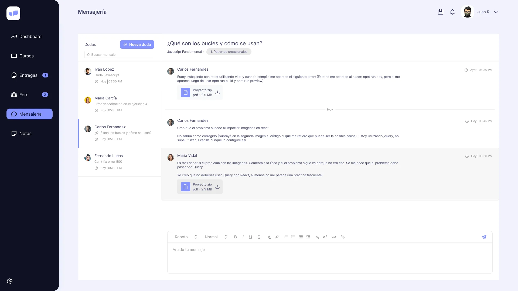Click thread title about bucles
The width and height of the screenshot is (518, 291).
pos(214,43)
